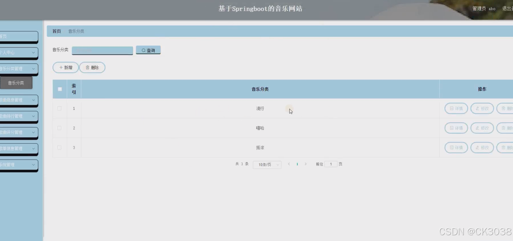Check the checkbox for row 1 流行

coord(60,108)
